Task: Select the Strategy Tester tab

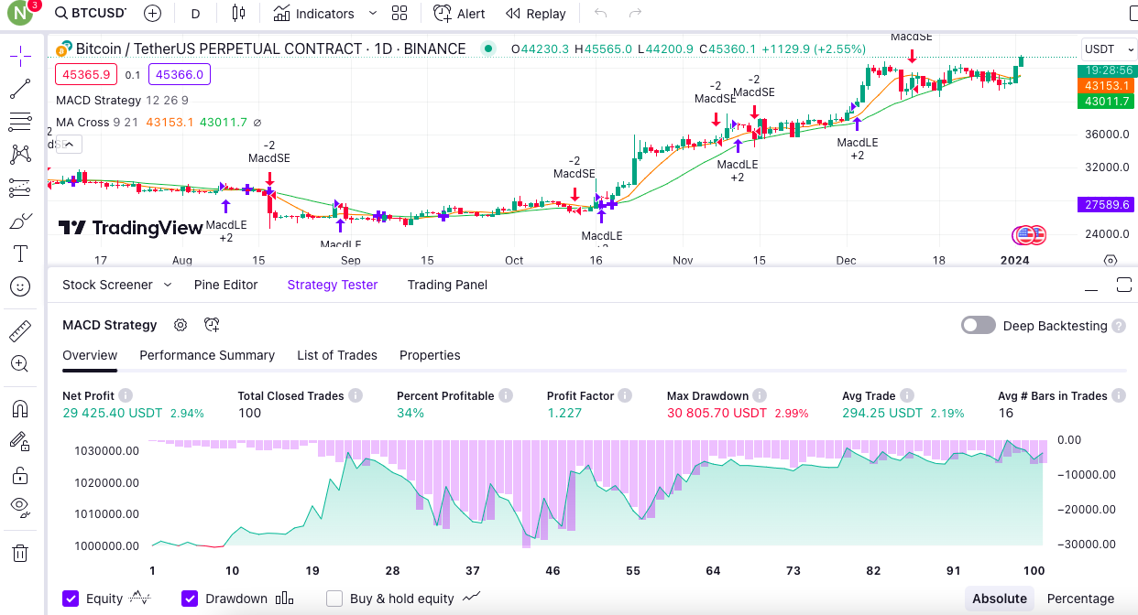Action: click(333, 285)
